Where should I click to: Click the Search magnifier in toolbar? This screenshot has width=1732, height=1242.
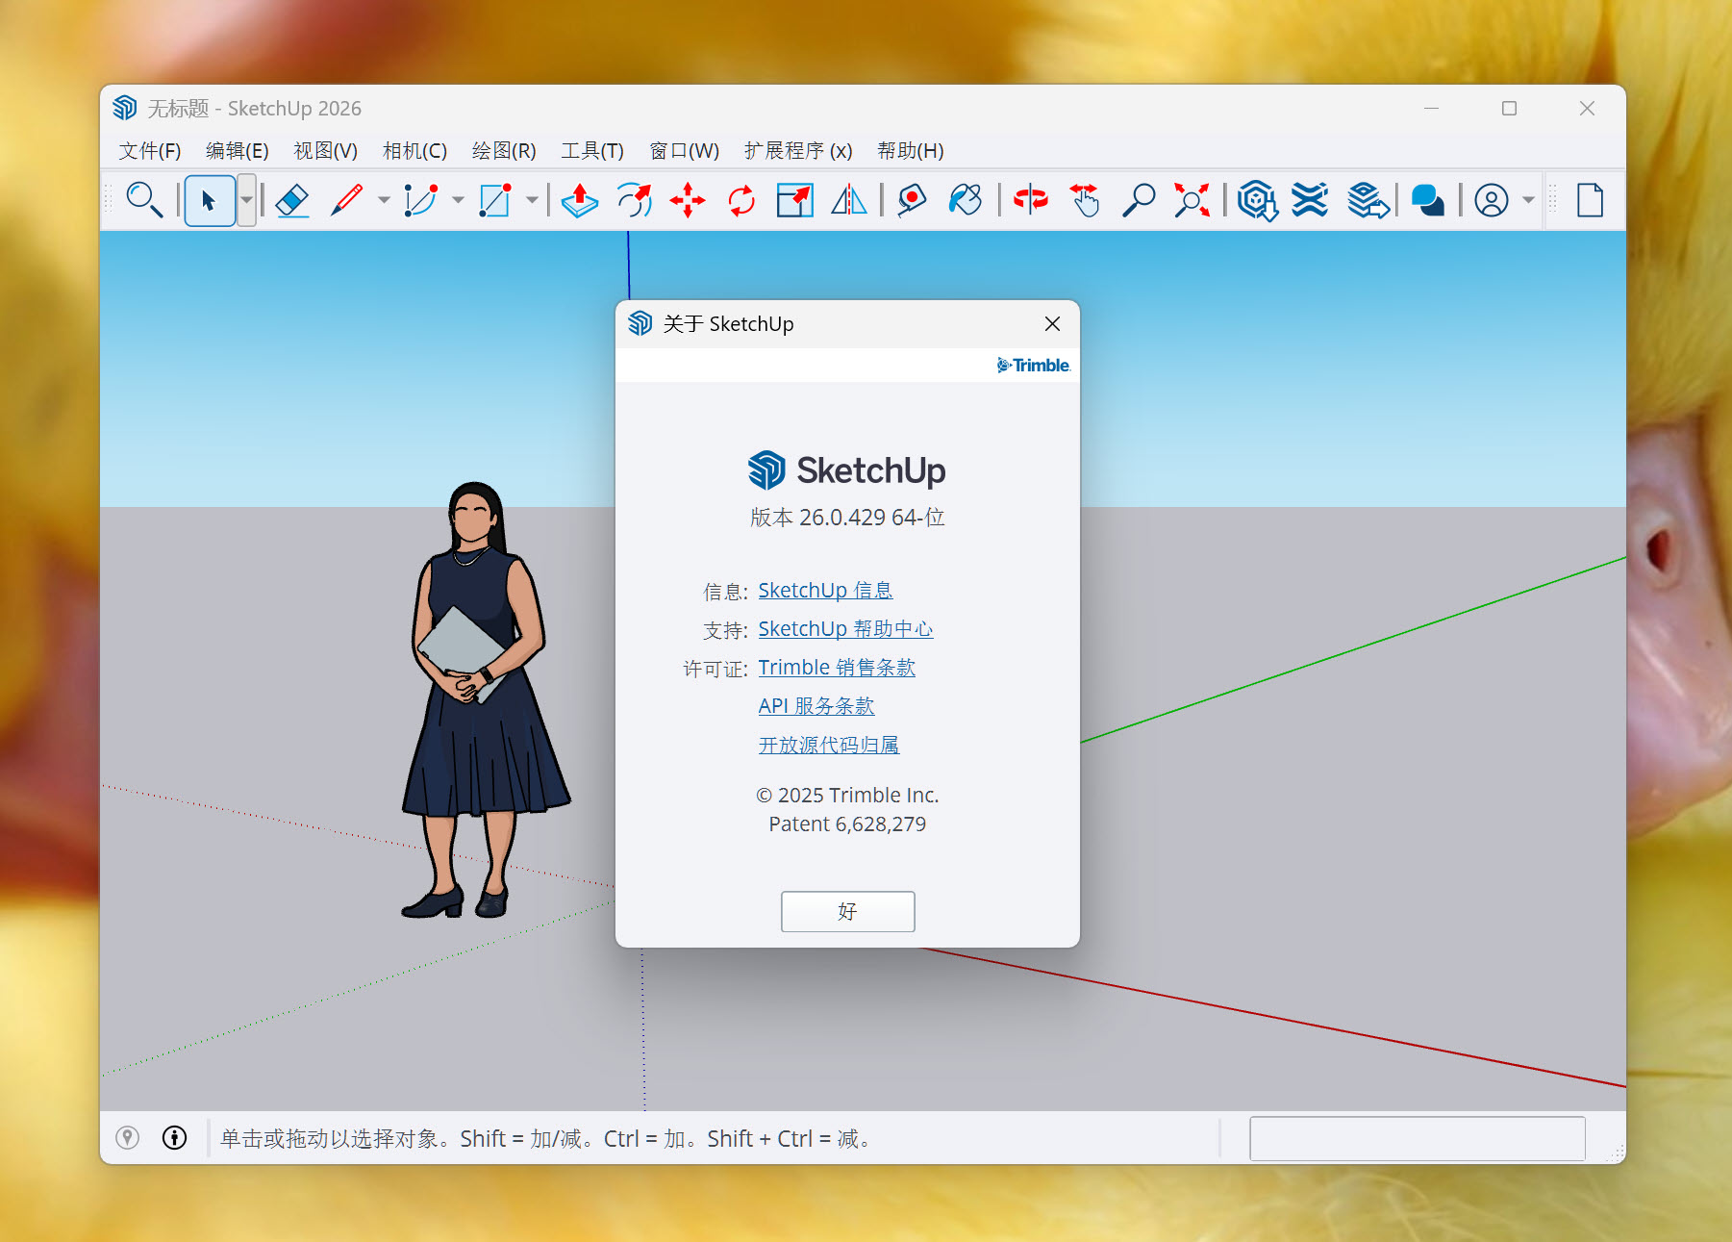[x=144, y=201]
